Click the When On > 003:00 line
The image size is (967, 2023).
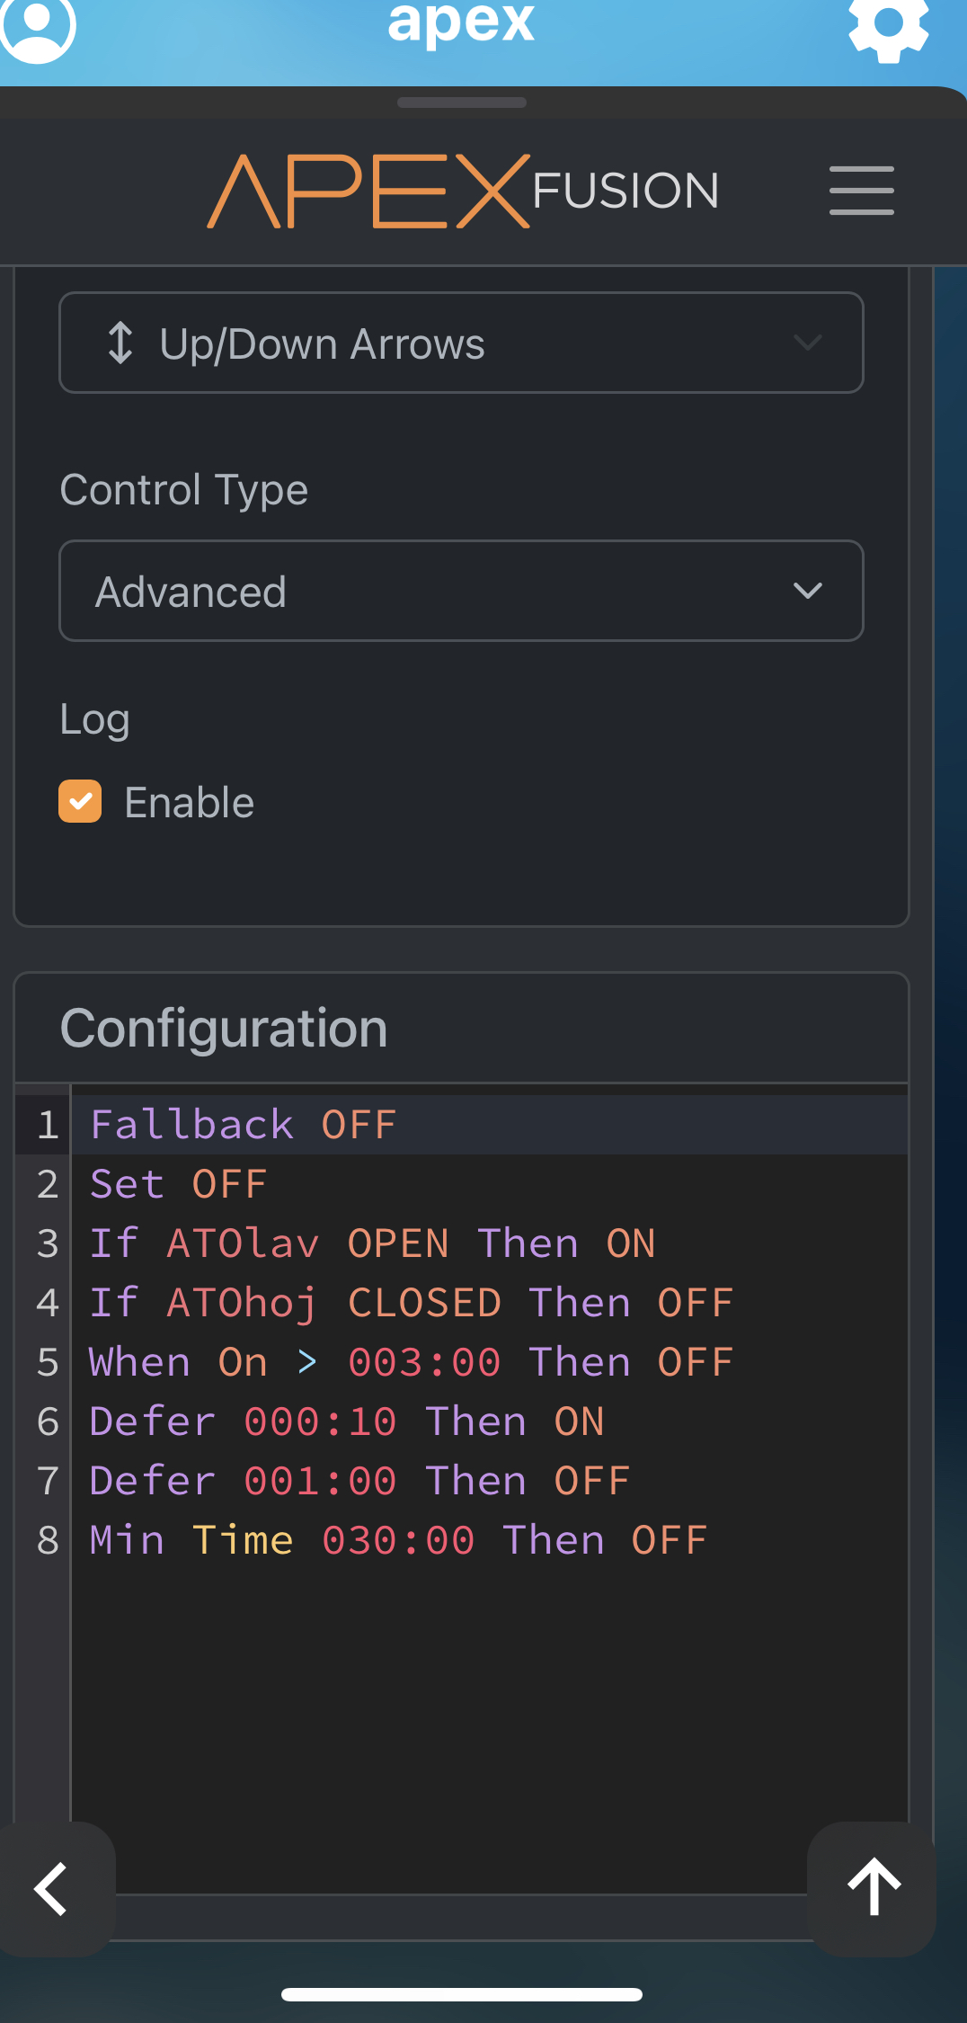point(411,1362)
